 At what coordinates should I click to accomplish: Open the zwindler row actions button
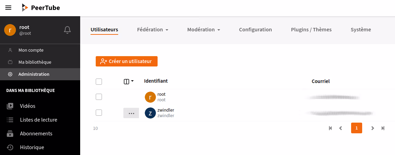point(131,113)
